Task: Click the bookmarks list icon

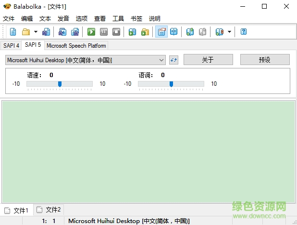Action: (x=220, y=32)
